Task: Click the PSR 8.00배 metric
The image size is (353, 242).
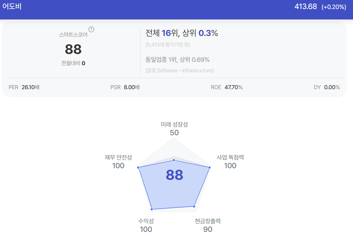Action: tap(125, 87)
